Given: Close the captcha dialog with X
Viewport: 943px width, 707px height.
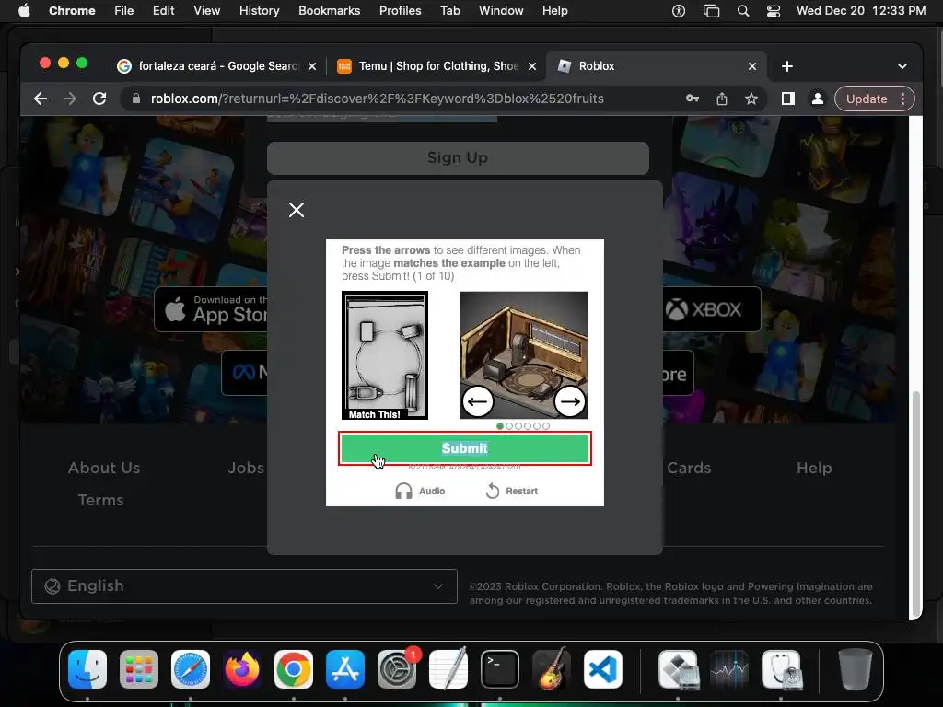Looking at the screenshot, I should pos(297,210).
